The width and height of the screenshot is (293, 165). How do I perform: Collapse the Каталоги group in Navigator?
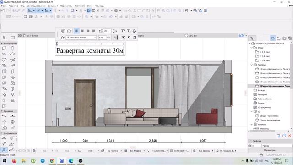[252, 124]
